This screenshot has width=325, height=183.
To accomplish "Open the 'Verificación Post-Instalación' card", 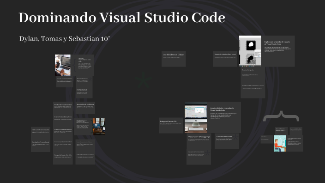I will 41,133.
